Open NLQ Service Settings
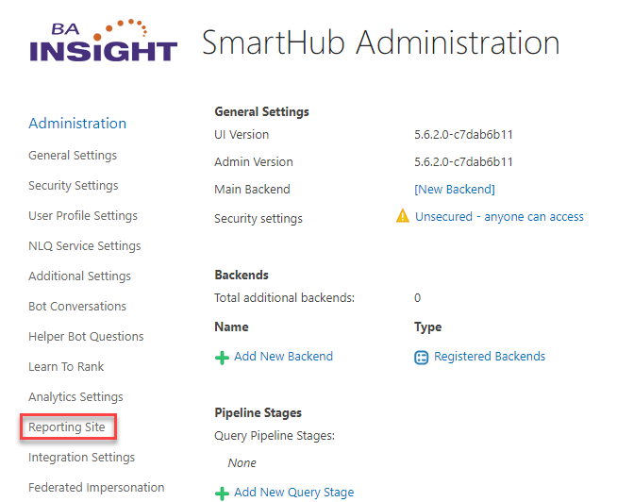The height and width of the screenshot is (502, 617). point(85,246)
